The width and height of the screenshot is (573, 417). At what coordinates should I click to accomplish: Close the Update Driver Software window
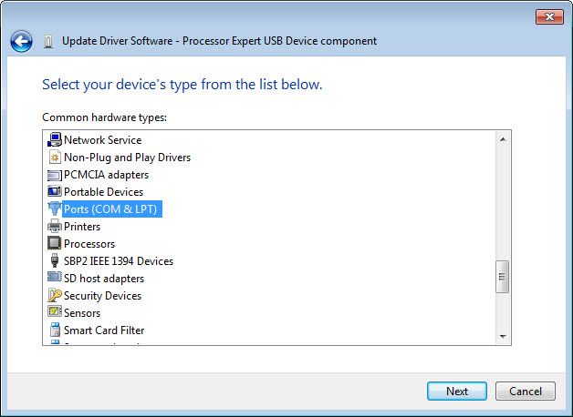[549, 16]
